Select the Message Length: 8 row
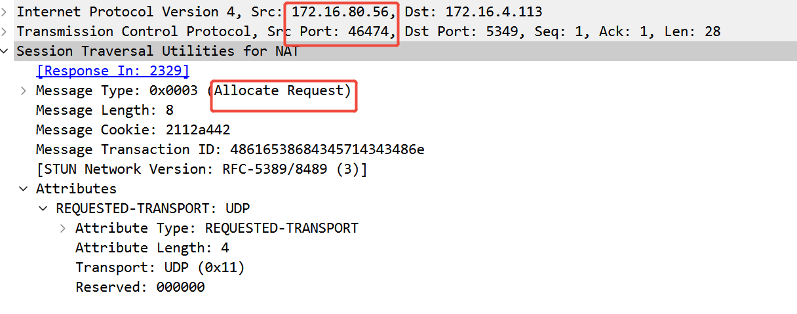This screenshot has width=797, height=314. (x=104, y=110)
